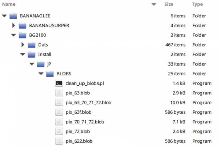Image resolution: width=220 pixels, height=146 pixels.
Task: Click the BANANAUSURPER folder icon
Action: (22, 26)
